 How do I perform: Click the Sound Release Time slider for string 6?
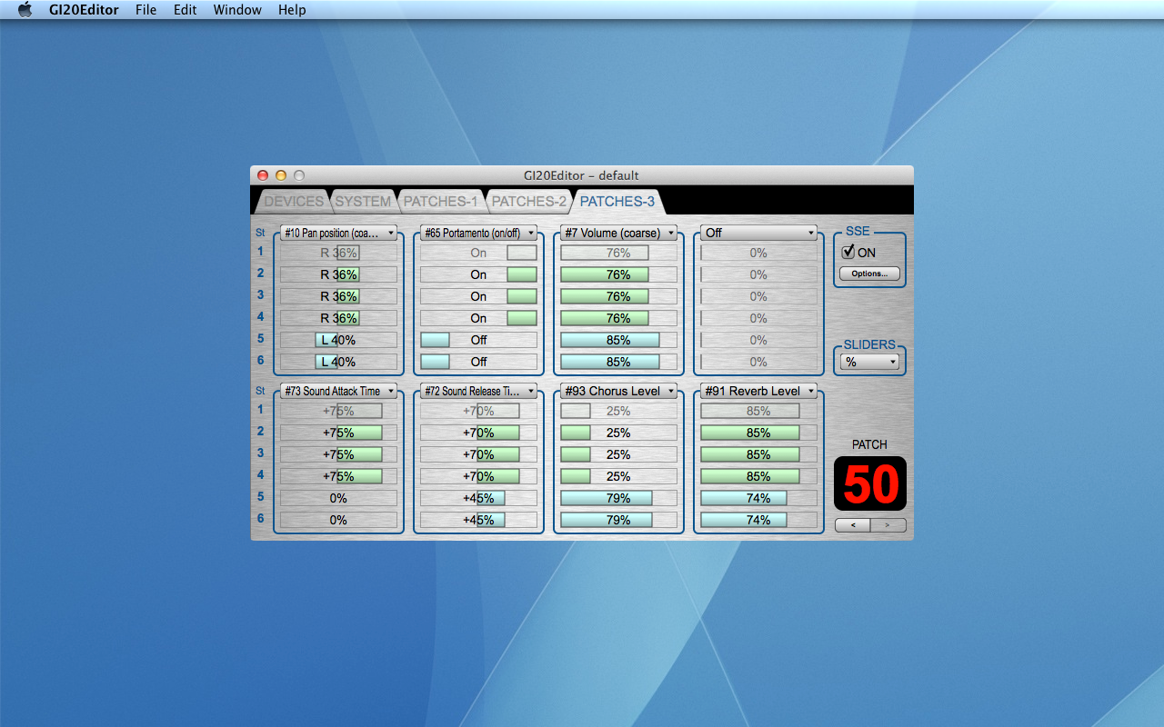[x=478, y=520]
